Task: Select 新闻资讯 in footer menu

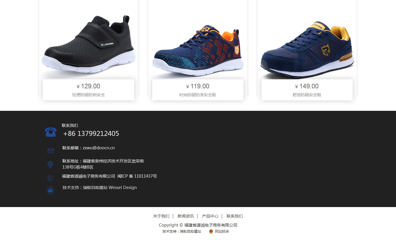Action: tap(186, 216)
